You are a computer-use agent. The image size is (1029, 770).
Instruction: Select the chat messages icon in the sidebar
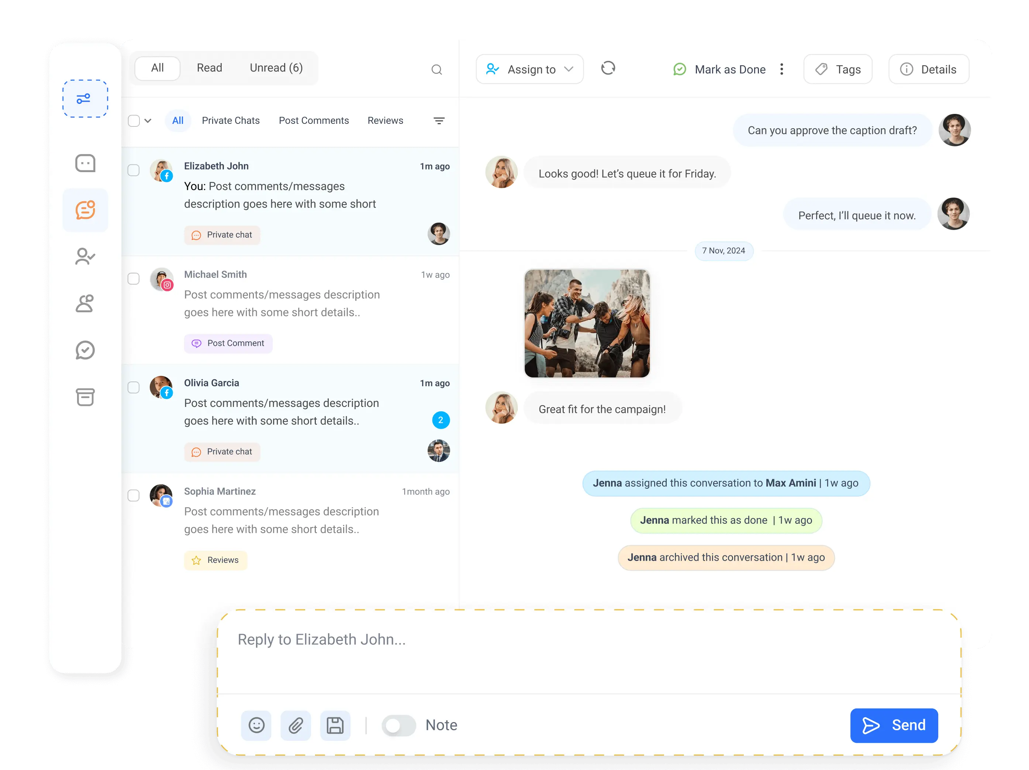(85, 163)
